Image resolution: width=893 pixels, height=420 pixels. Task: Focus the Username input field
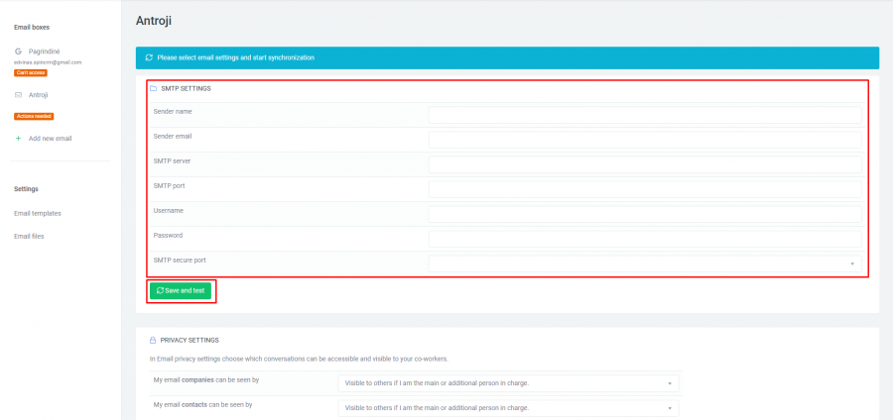coord(645,214)
